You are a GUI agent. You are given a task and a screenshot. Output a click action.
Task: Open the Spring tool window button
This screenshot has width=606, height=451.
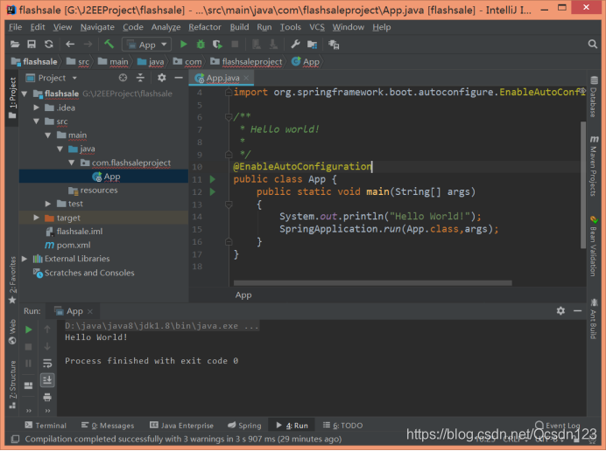(x=244, y=426)
